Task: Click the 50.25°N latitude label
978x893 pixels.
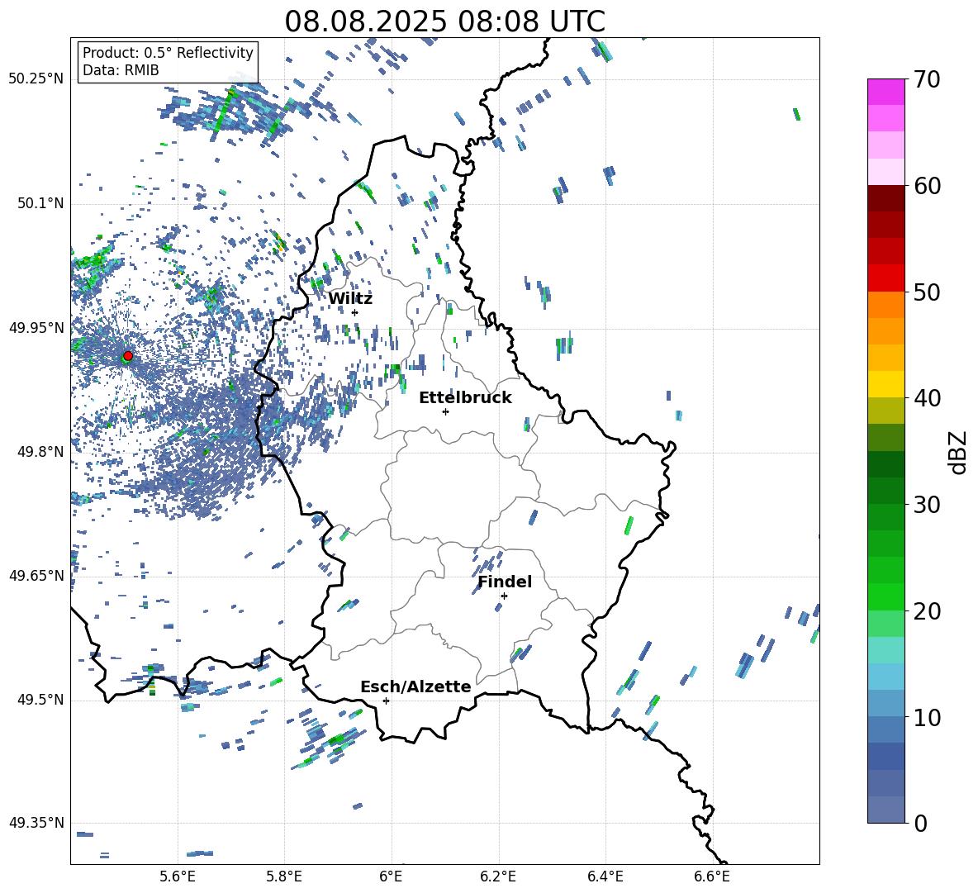Action: click(x=36, y=79)
